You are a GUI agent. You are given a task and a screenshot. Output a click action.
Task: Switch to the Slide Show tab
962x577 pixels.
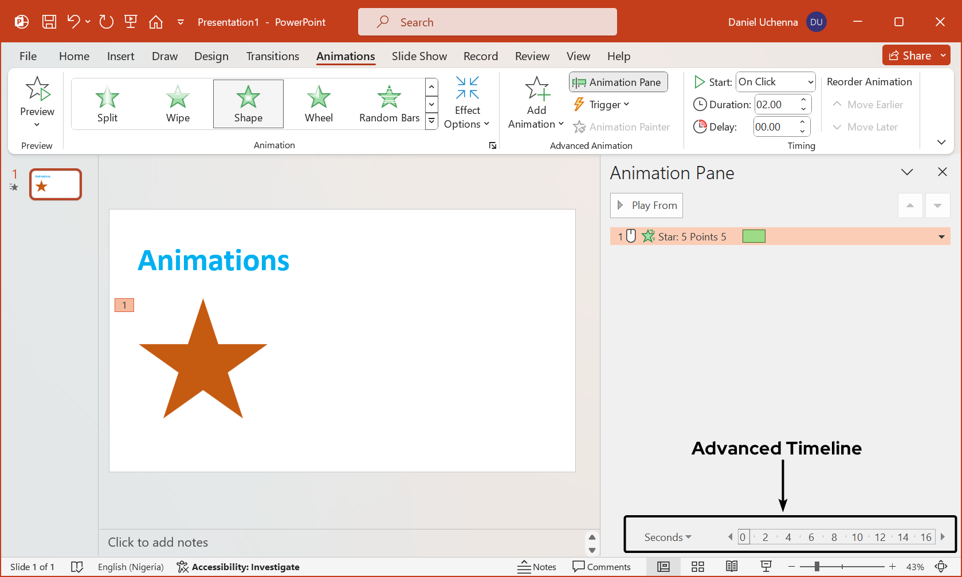(419, 56)
